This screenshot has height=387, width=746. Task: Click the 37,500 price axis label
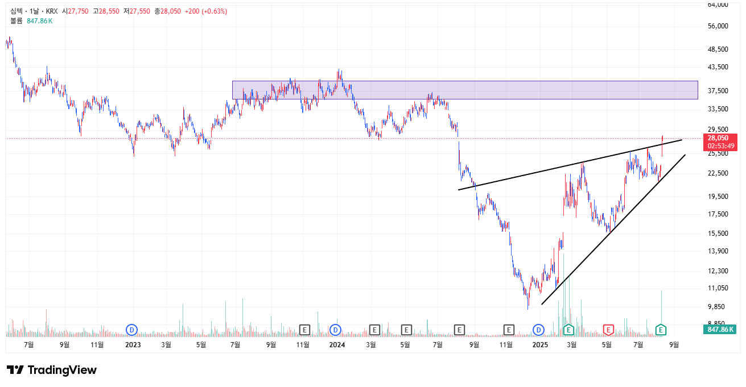pos(718,91)
